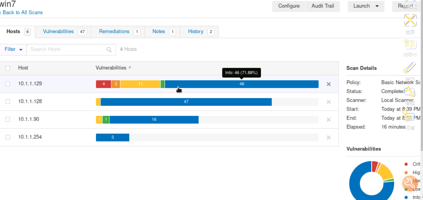The image size is (423, 200).
Task: Check the box for host 10.1.1.129
Action: [x=8, y=84]
